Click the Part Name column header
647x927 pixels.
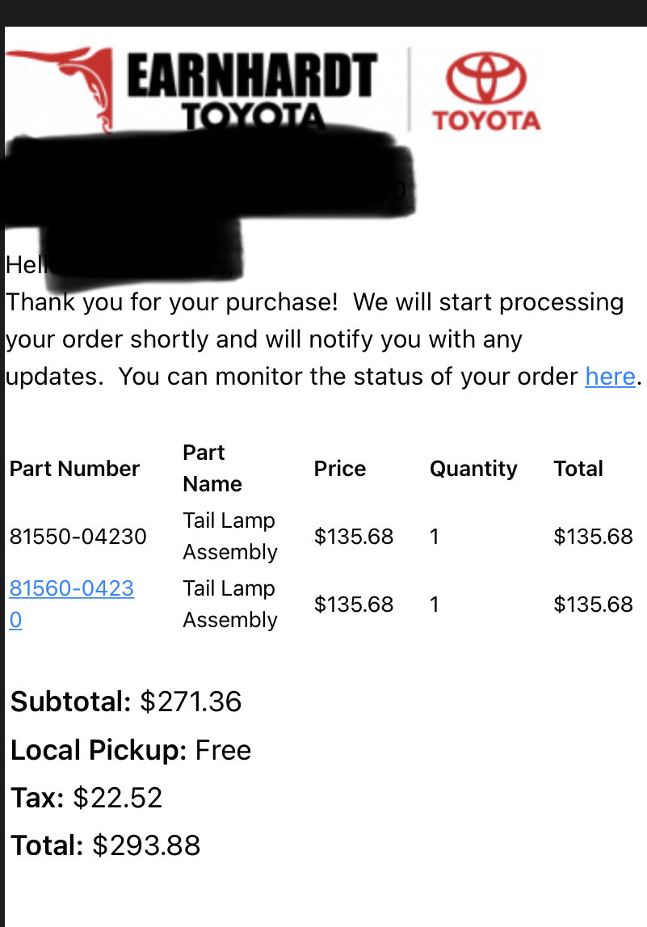click(212, 468)
